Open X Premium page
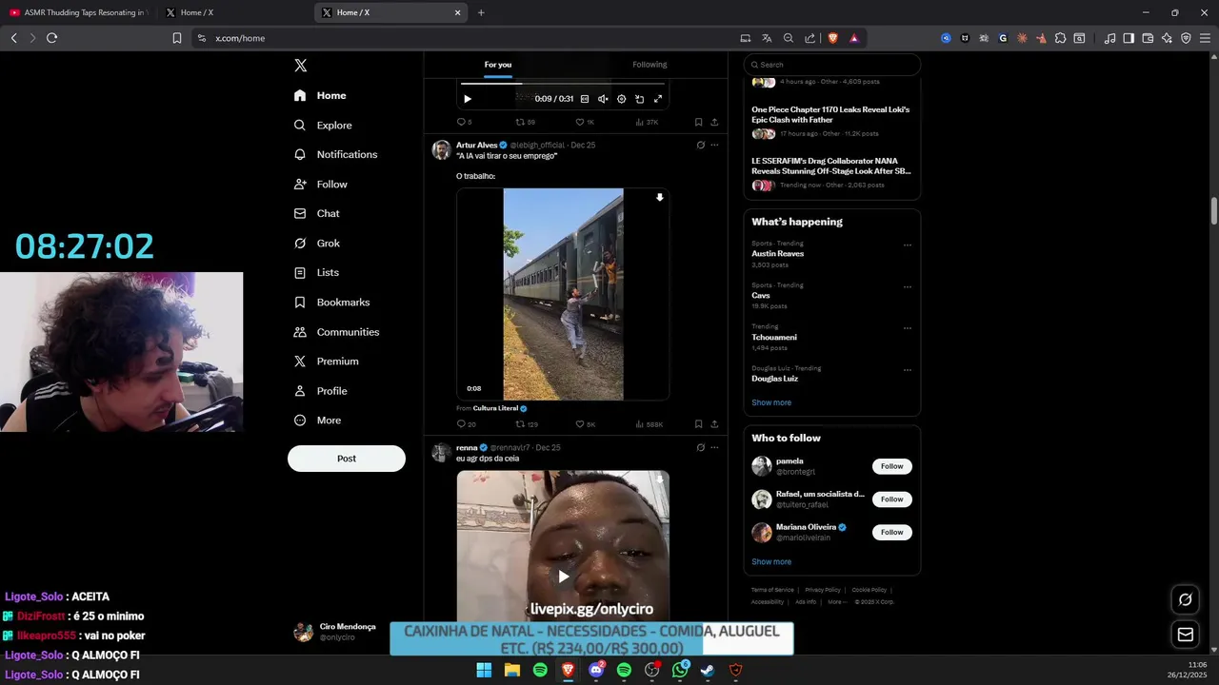 (x=326, y=361)
